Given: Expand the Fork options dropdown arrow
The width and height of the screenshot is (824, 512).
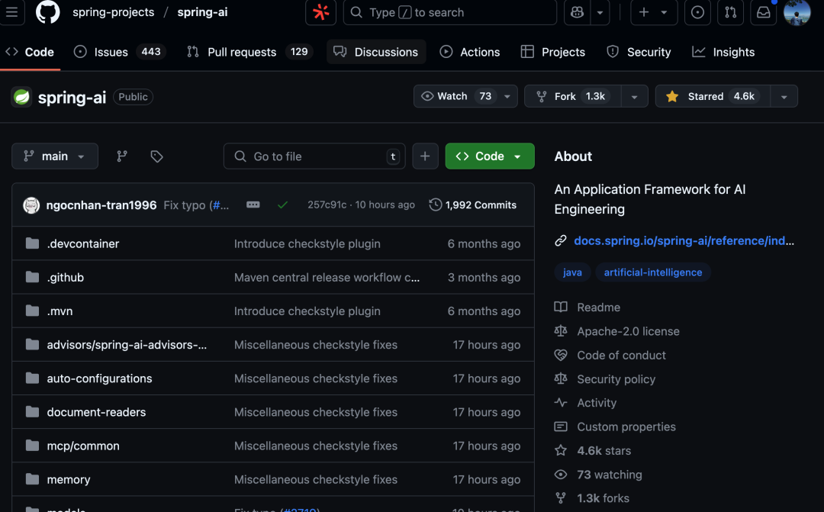Looking at the screenshot, I should 634,96.
